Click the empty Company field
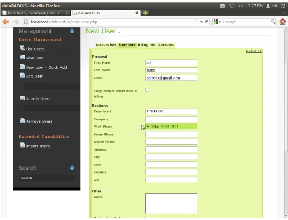 (x=171, y=119)
